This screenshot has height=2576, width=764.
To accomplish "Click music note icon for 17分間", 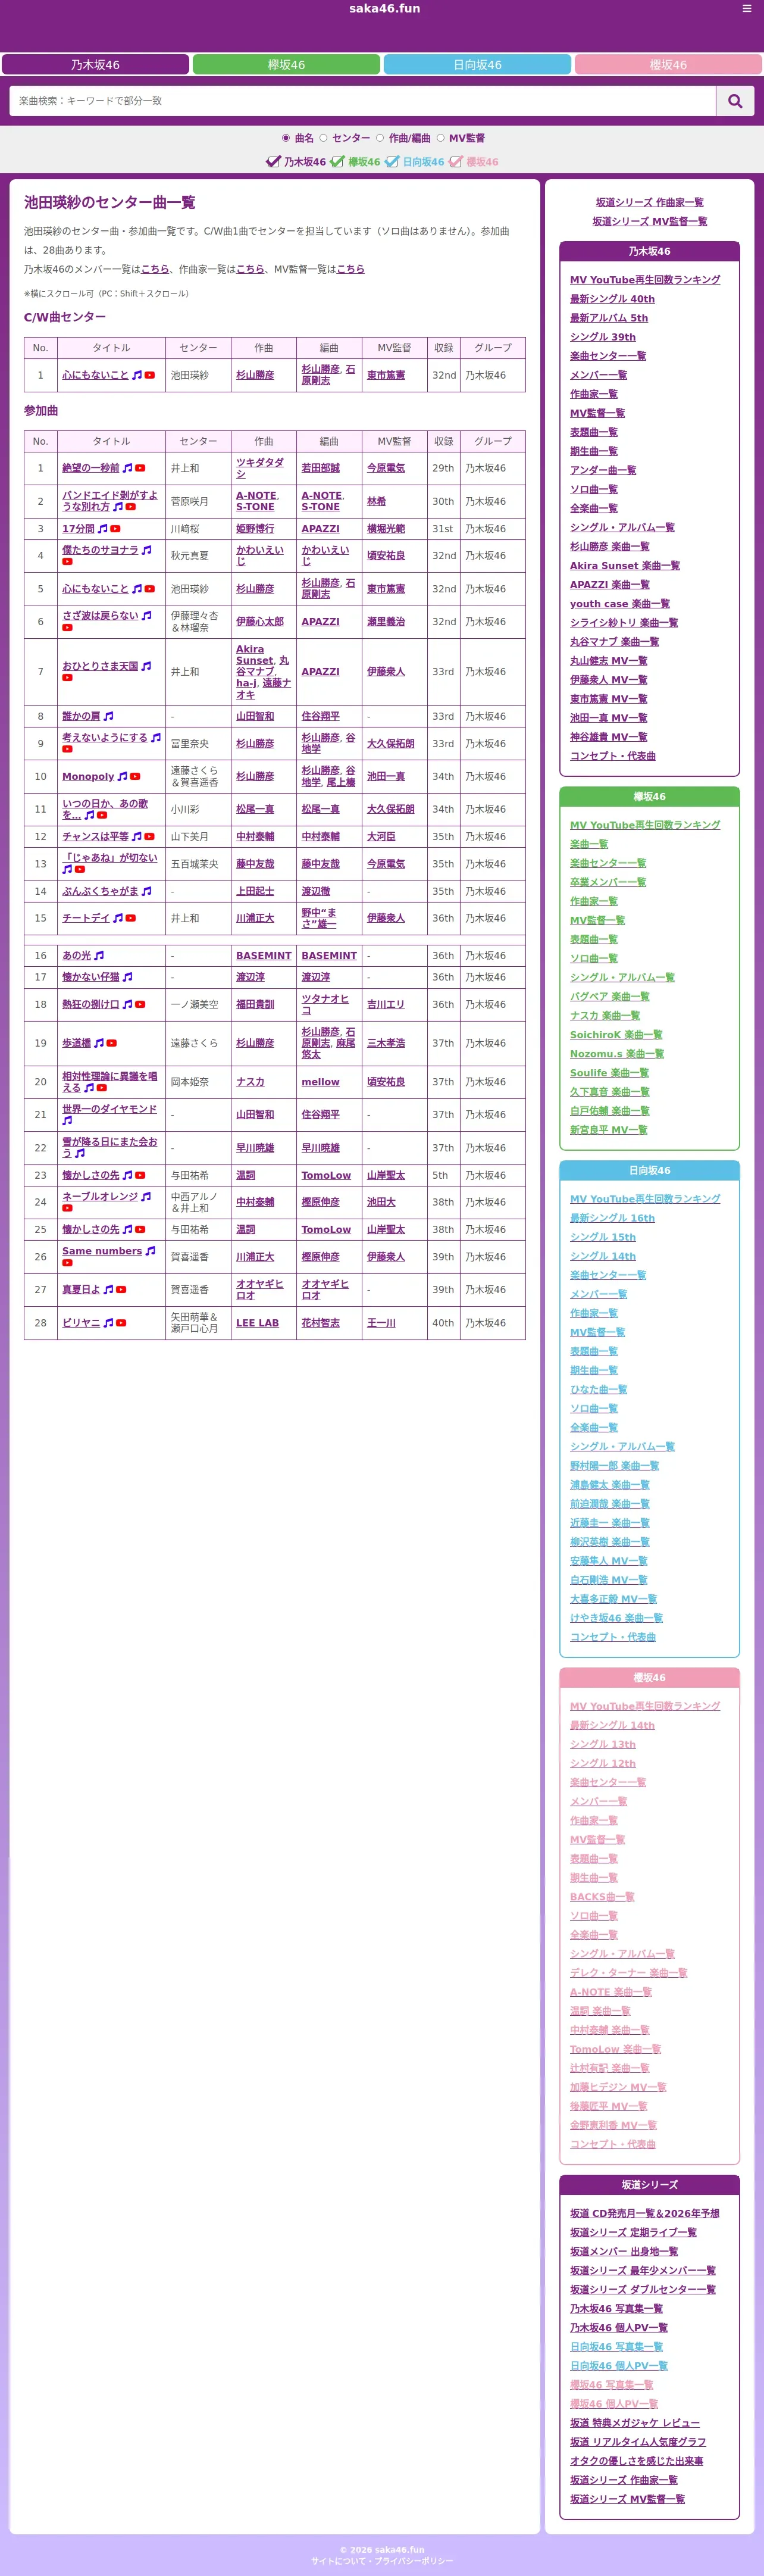I will pyautogui.click(x=102, y=529).
